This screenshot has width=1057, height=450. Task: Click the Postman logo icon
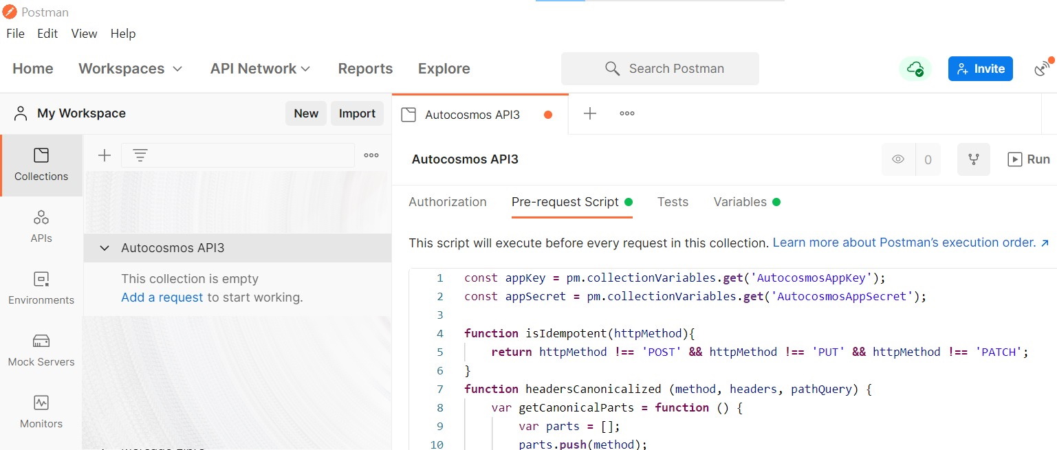point(10,12)
